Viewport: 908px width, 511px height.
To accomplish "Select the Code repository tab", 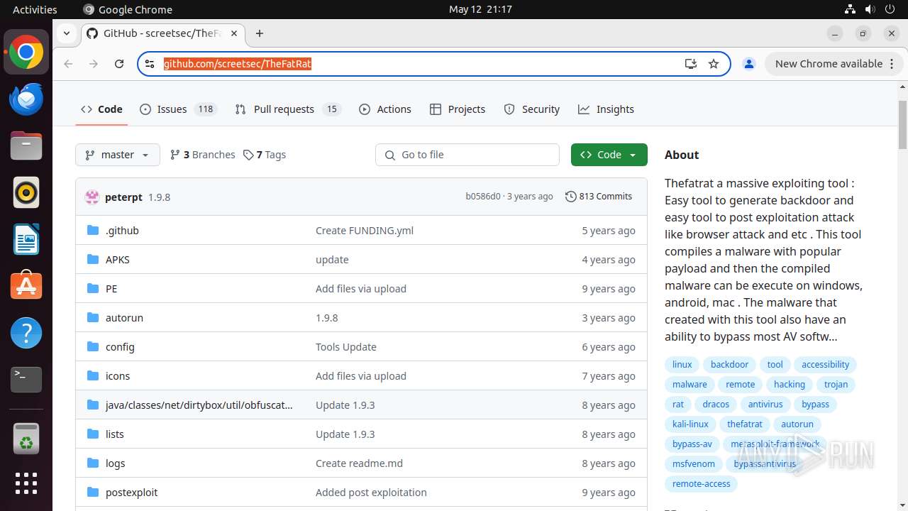I will 101,109.
